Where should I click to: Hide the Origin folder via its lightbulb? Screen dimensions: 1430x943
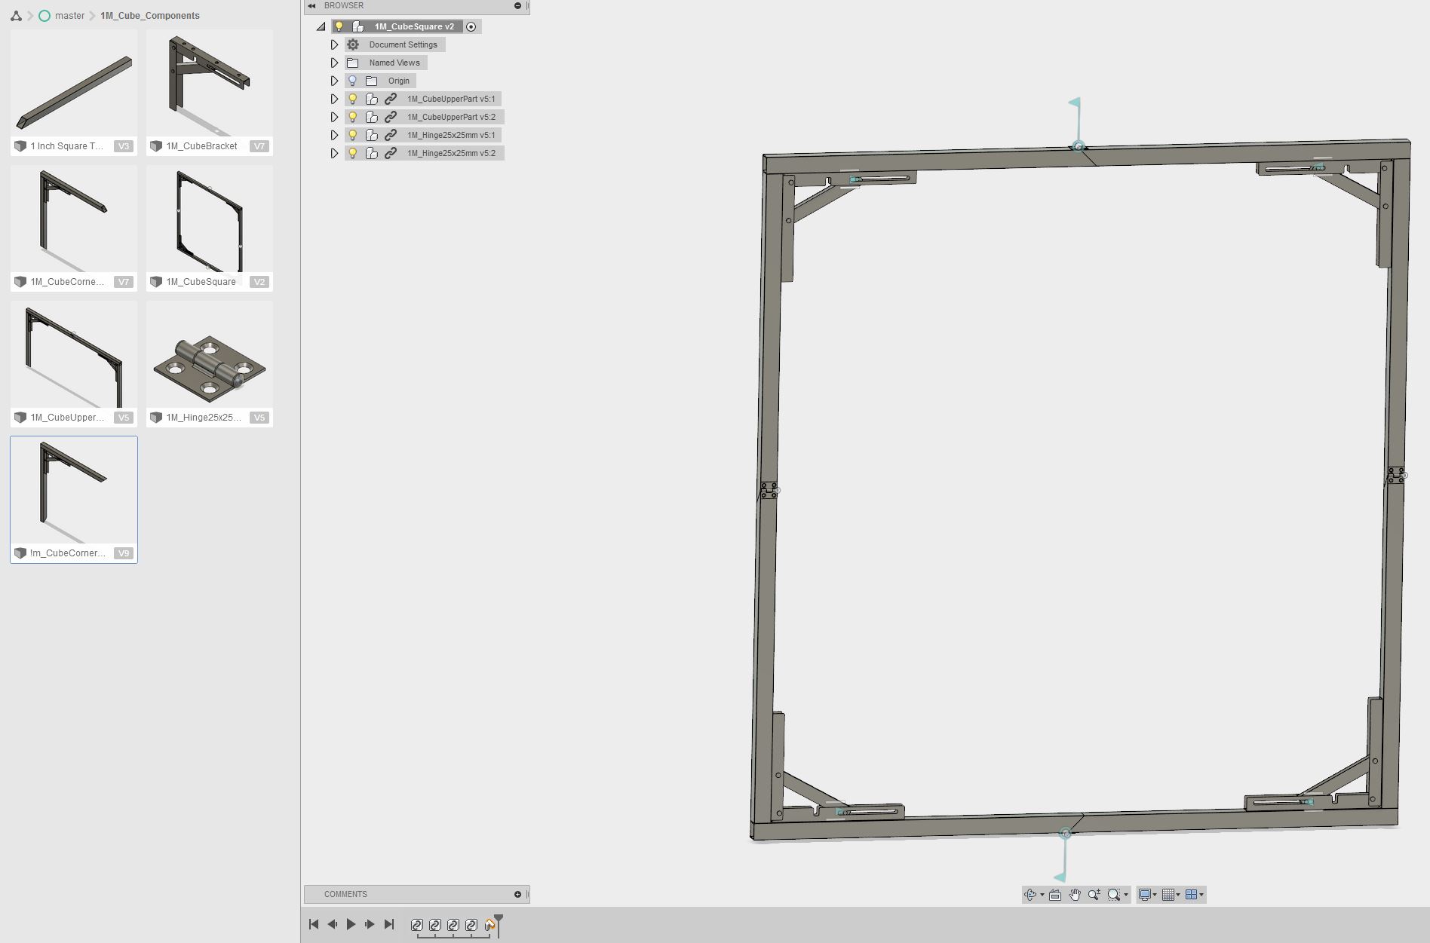pyautogui.click(x=354, y=81)
